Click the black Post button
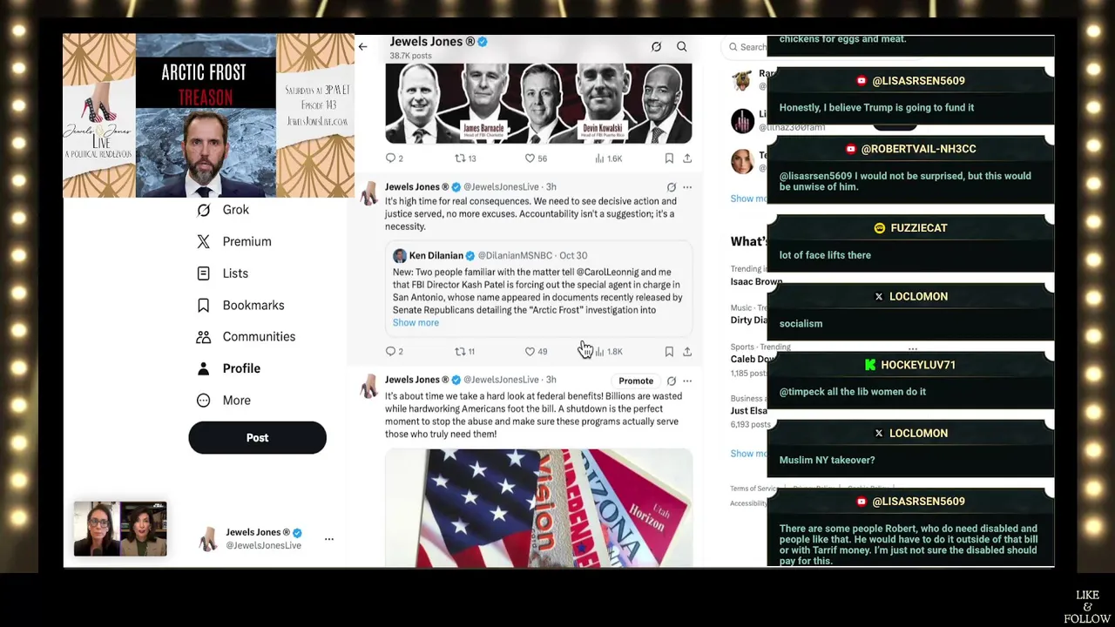 [x=257, y=438]
